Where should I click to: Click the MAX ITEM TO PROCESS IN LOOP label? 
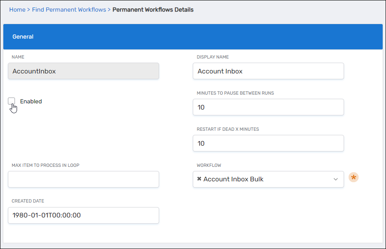[x=45, y=165]
